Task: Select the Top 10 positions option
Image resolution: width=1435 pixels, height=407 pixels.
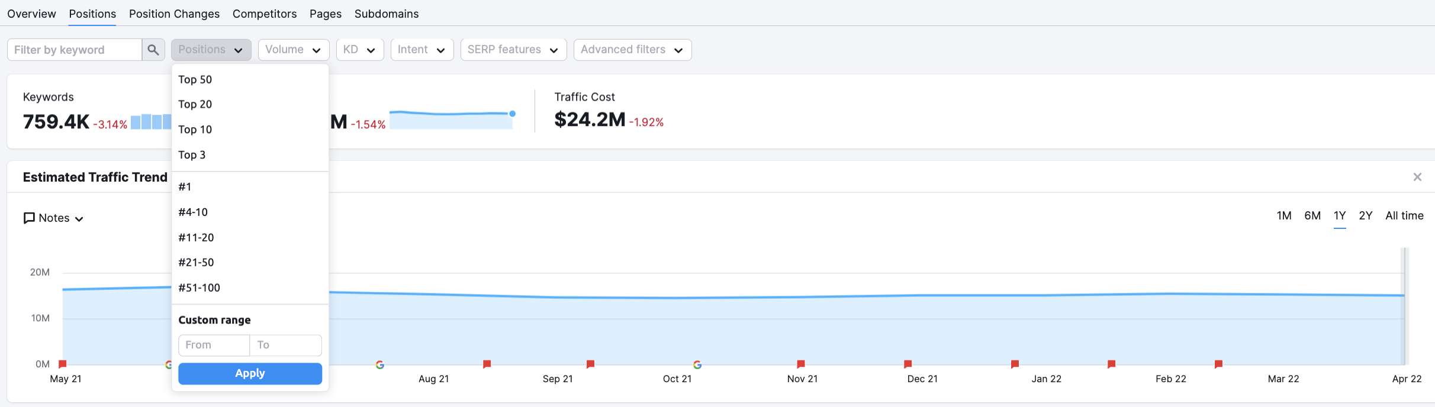Action: tap(195, 130)
